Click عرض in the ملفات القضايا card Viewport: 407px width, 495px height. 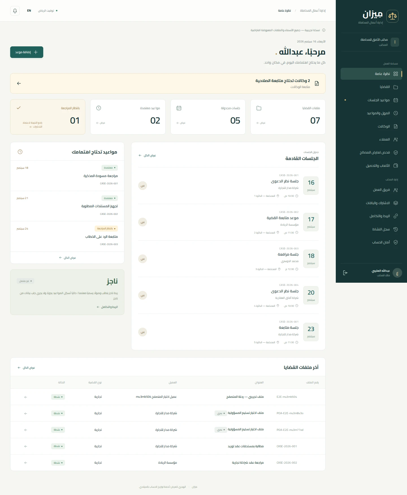261,123
